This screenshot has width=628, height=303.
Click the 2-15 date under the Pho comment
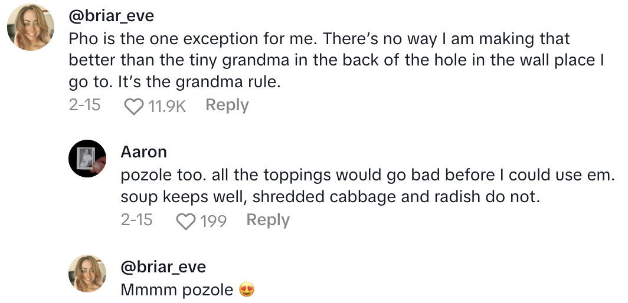[x=84, y=106]
